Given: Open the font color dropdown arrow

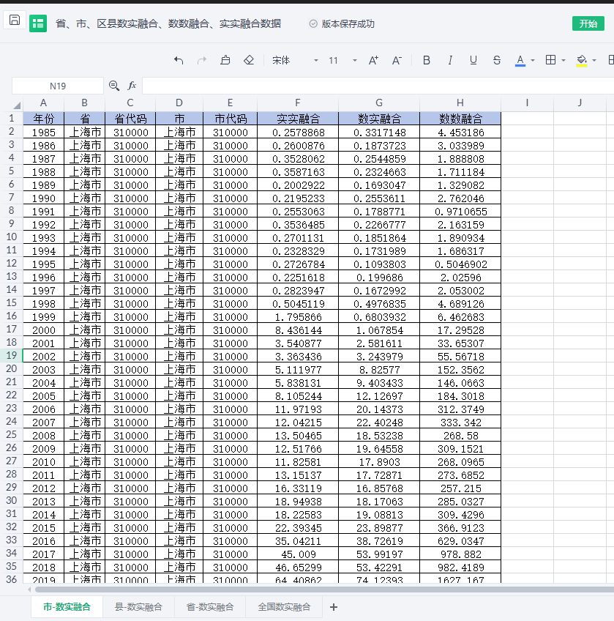Looking at the screenshot, I should point(533,61).
